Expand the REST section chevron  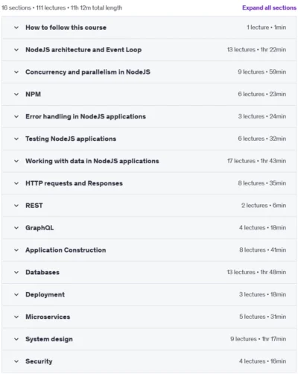16,206
